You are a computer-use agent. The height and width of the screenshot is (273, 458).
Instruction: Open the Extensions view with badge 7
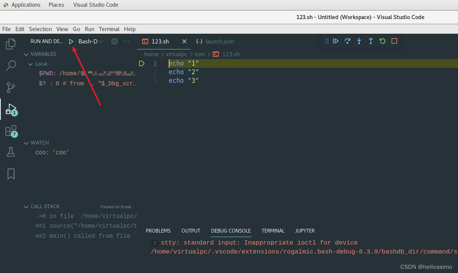pyautogui.click(x=11, y=131)
